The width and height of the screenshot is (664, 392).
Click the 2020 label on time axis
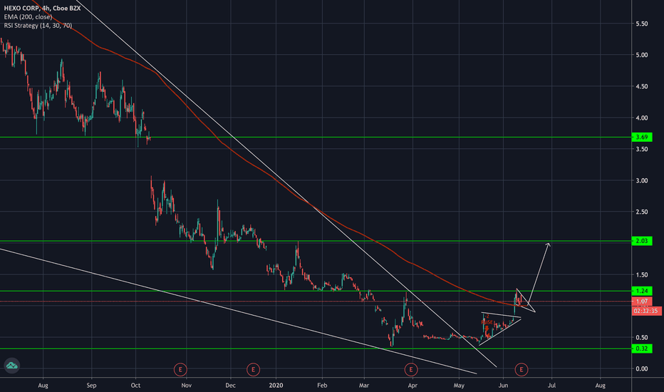[x=276, y=385]
